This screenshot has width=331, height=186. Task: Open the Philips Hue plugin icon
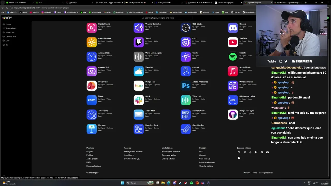pyautogui.click(x=139, y=86)
